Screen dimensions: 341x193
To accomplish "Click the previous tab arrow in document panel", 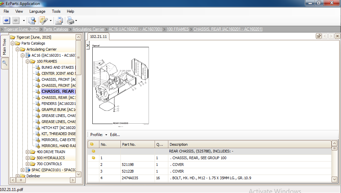I will pyautogui.click(x=325, y=36).
